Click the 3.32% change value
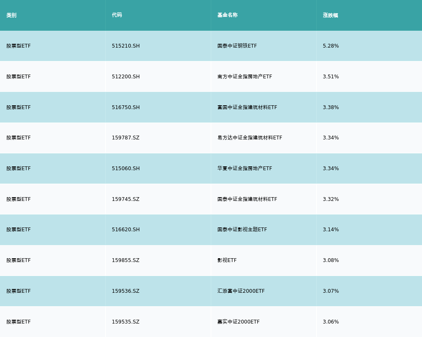 tap(331, 199)
